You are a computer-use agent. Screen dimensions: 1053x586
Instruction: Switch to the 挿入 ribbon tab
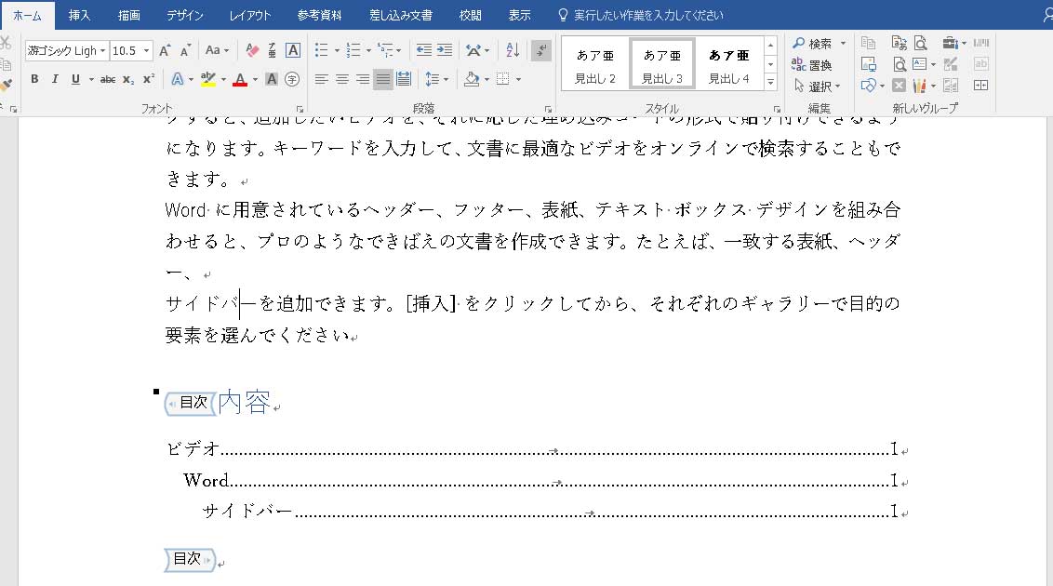[x=80, y=15]
